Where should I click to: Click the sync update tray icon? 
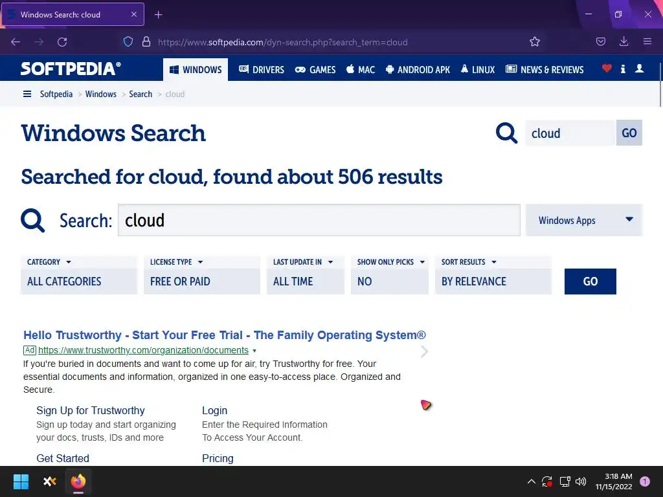coord(547,481)
